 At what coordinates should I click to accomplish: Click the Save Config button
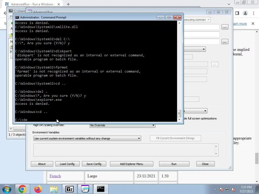(94, 164)
